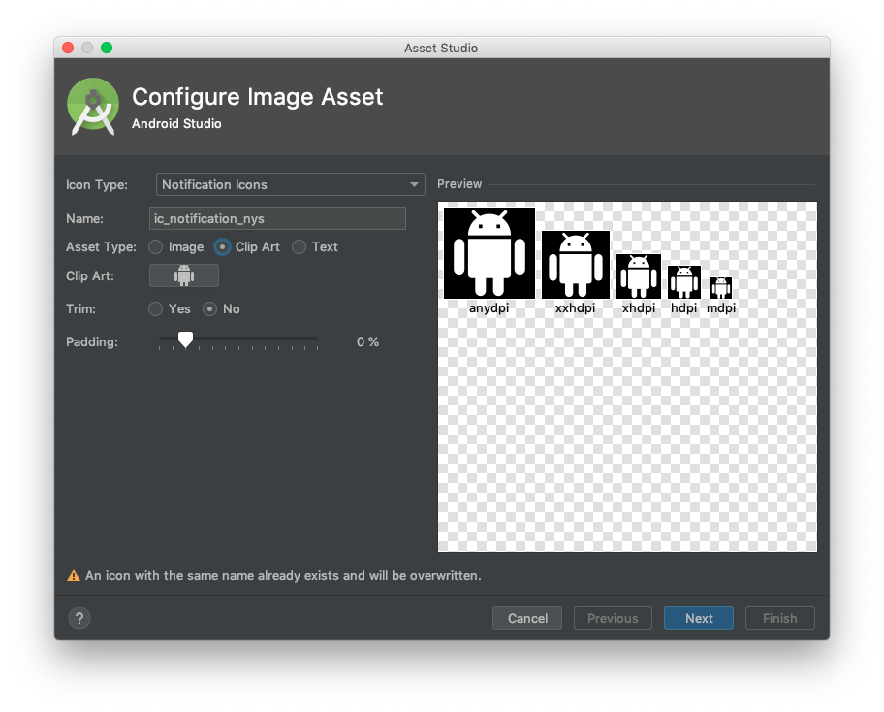Screen dimensions: 884x712
Task: Click the Padding slider handle
Action: [185, 340]
